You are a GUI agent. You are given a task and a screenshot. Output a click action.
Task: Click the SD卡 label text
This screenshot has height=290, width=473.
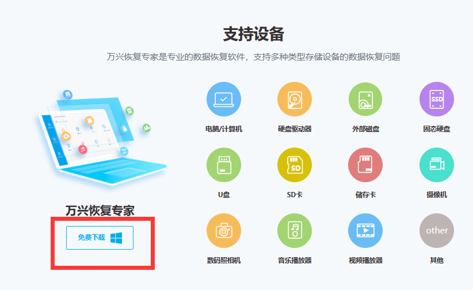295,195
